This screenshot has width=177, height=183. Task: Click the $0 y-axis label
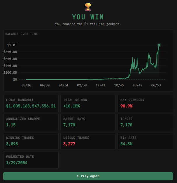(x=15, y=79)
